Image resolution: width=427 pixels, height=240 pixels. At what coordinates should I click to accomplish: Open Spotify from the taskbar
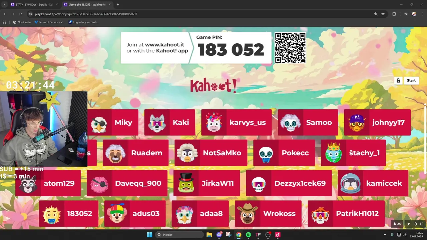[248, 235]
